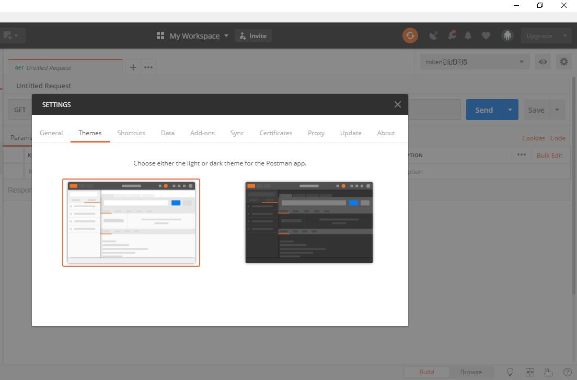Open the My Workspace dropdown
The width and height of the screenshot is (577, 380).
(199, 36)
